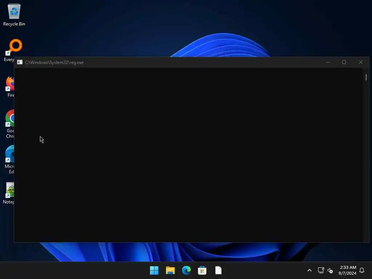The height and width of the screenshot is (279, 372).
Task: Click the reg.exe window title text
Action: pos(54,62)
